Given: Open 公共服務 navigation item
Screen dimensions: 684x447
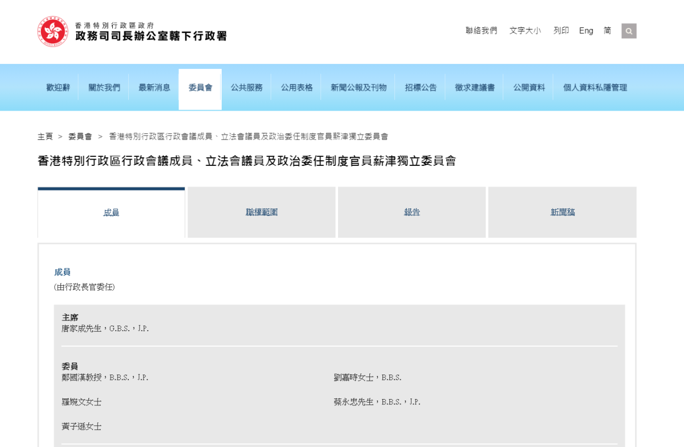Looking at the screenshot, I should tap(247, 88).
